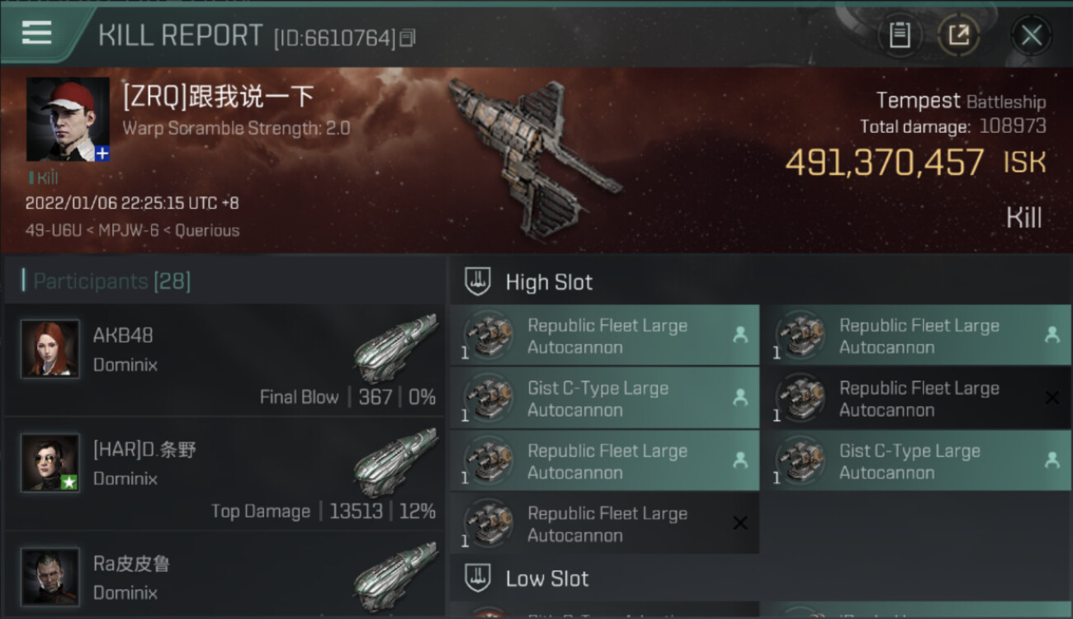Open AKB48 pilot portrait
Viewport: 1073px width, 619px height.
[50, 349]
